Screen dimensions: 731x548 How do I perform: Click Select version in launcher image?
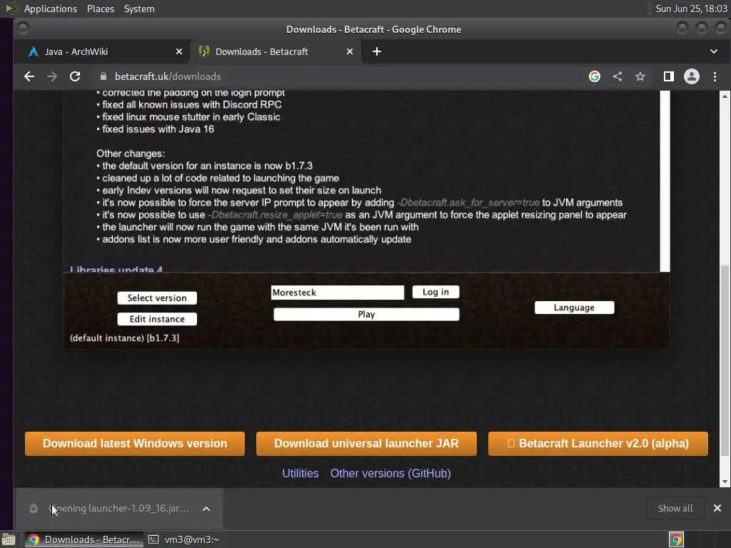(x=157, y=298)
